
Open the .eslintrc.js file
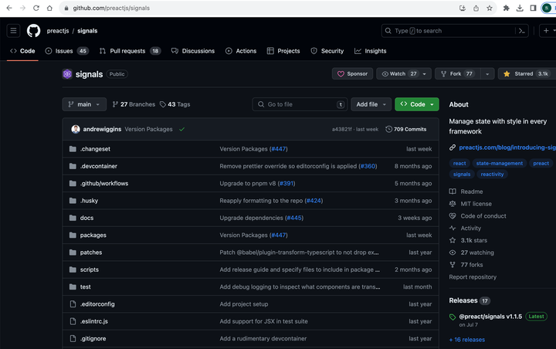(93, 321)
